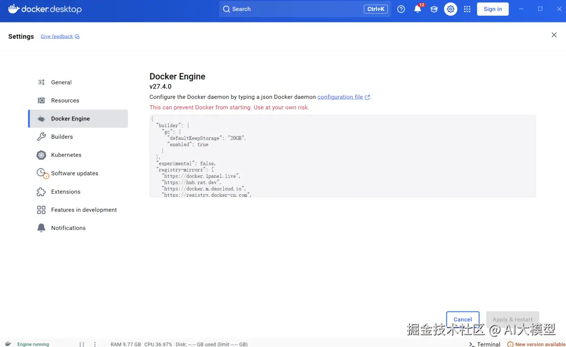The width and height of the screenshot is (566, 347).
Task: Pause the Docker engine via pause icon
Action: coord(82,344)
